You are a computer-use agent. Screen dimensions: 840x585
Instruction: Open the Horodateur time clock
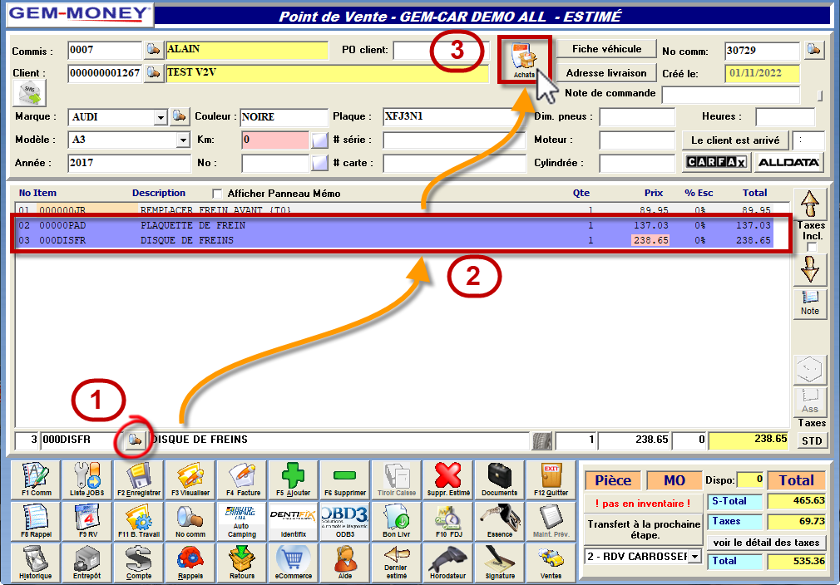coord(447,563)
